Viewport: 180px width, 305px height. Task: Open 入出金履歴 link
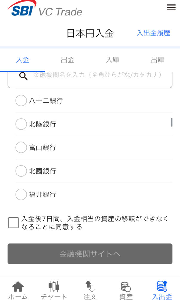pos(153,33)
